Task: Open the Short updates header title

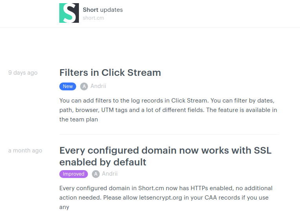Action: pos(103,10)
